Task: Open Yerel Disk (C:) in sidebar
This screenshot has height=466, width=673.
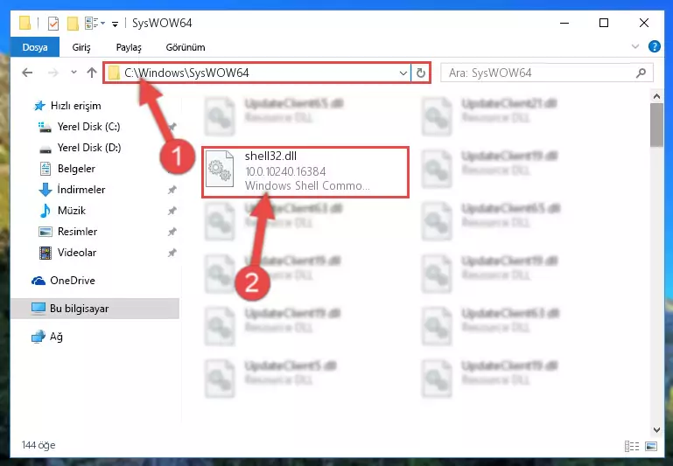Action: tap(79, 127)
